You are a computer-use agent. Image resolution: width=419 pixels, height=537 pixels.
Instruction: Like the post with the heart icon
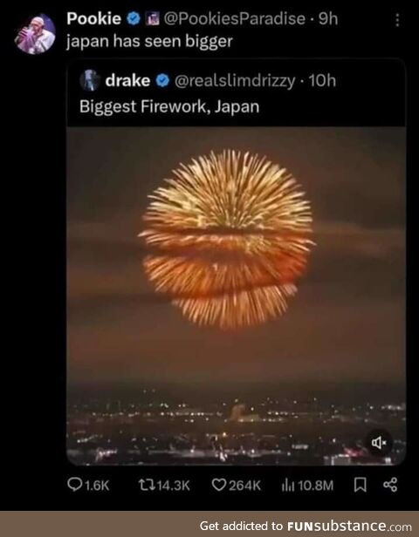point(218,485)
